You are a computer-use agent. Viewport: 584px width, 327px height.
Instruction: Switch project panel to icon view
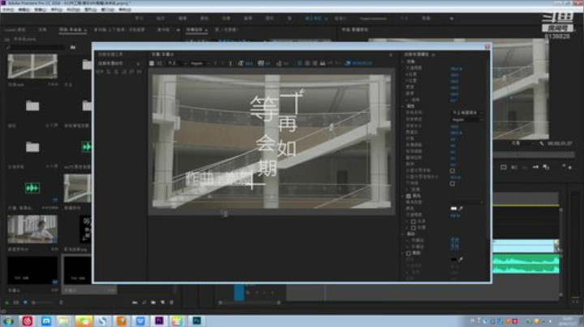coord(25,303)
